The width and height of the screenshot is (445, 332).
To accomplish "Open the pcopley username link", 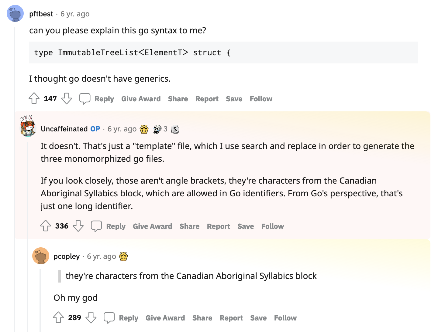I will click(67, 257).
